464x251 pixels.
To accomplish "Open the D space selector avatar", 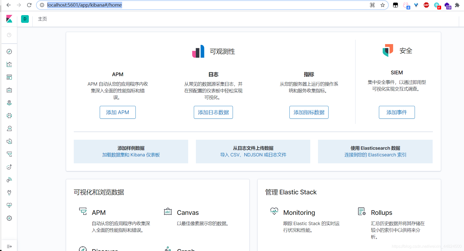I will tap(25, 19).
